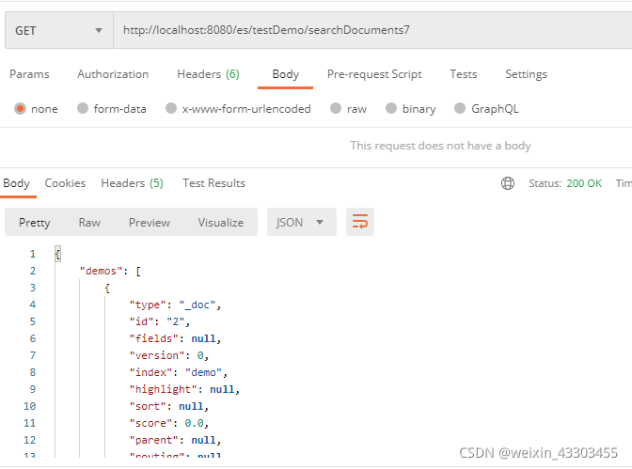
Task: Click the "id": "2" line
Action: 160,321
